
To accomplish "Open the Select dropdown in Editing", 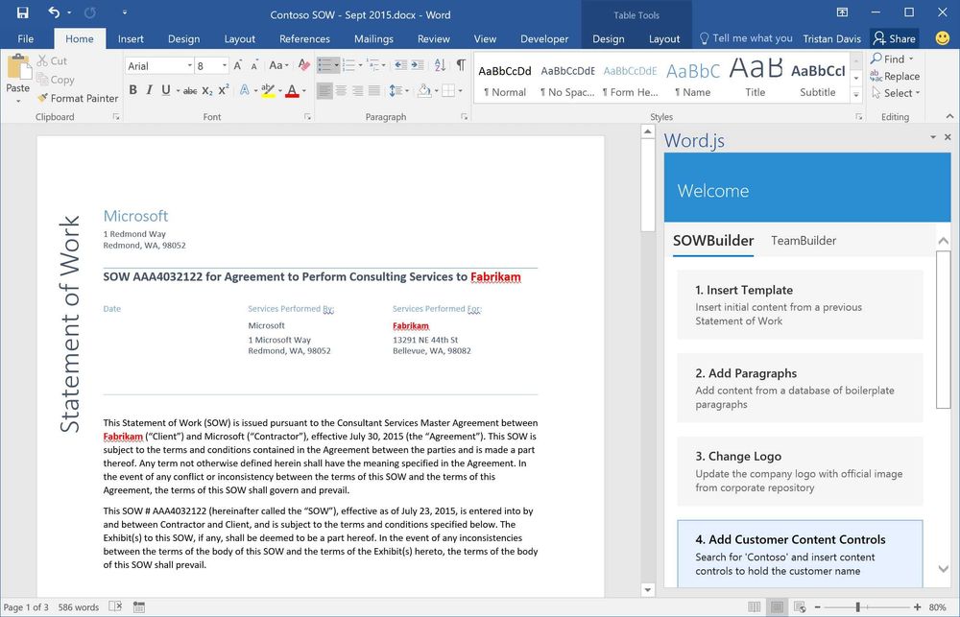I will point(895,93).
